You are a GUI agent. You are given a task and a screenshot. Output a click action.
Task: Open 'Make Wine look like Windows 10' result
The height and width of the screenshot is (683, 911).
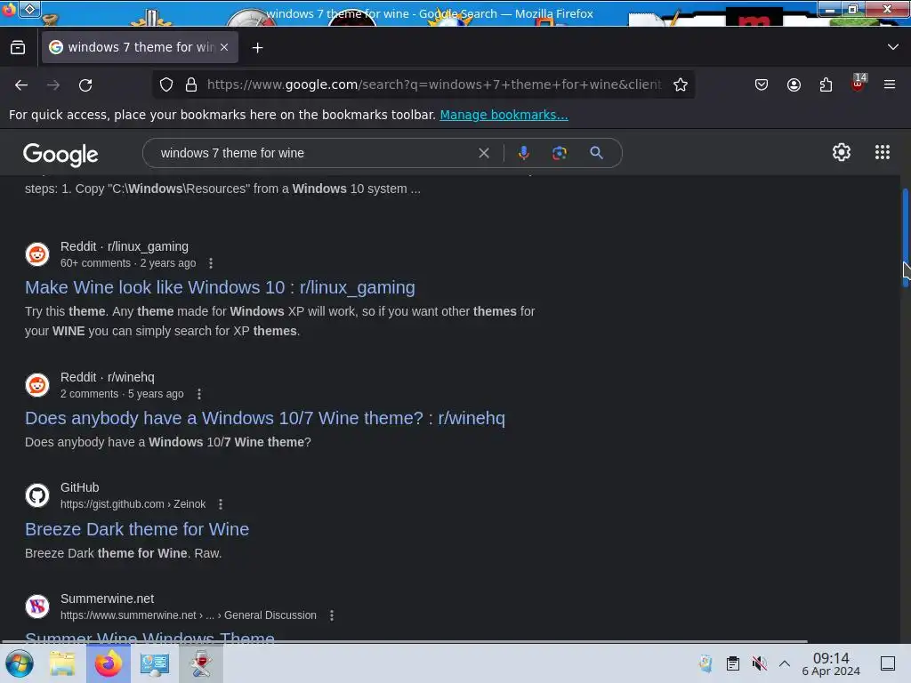(221, 287)
